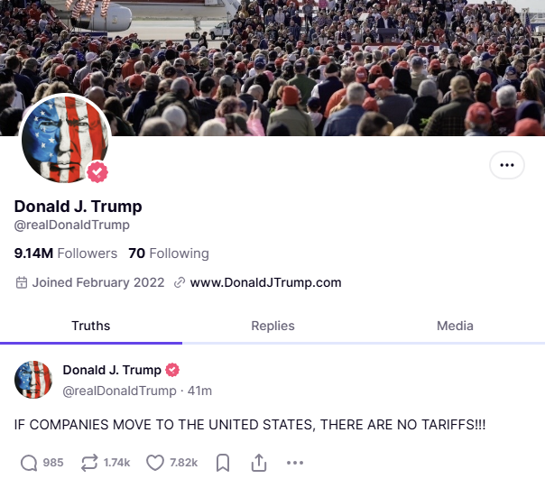Image resolution: width=545 pixels, height=488 pixels.
Task: Select the Truths tab
Action: coord(91,326)
